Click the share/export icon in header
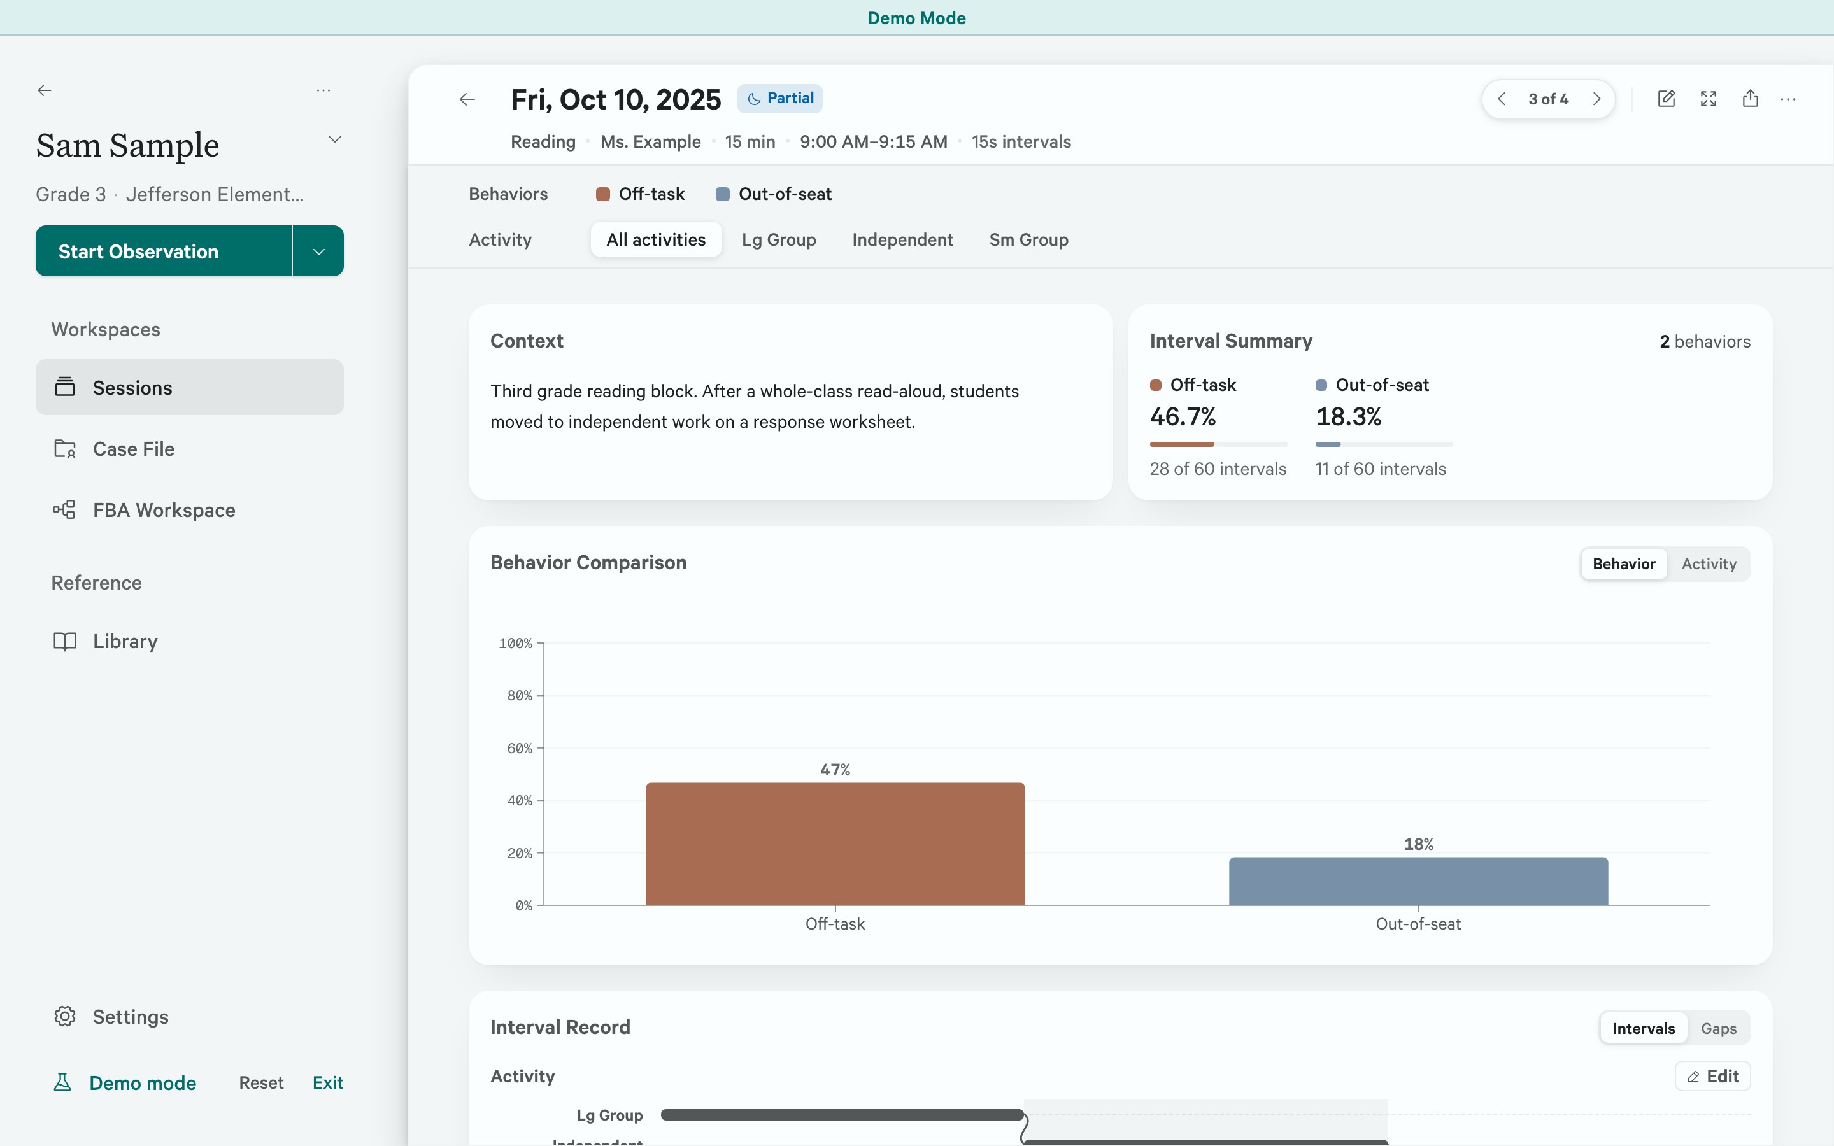The width and height of the screenshot is (1834, 1146). 1750,99
